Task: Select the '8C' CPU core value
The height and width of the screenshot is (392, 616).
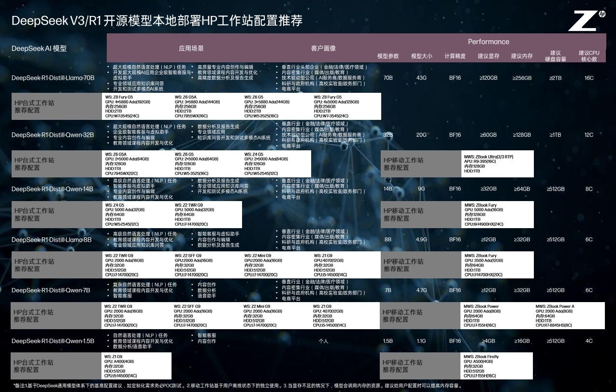Action: pos(589,189)
